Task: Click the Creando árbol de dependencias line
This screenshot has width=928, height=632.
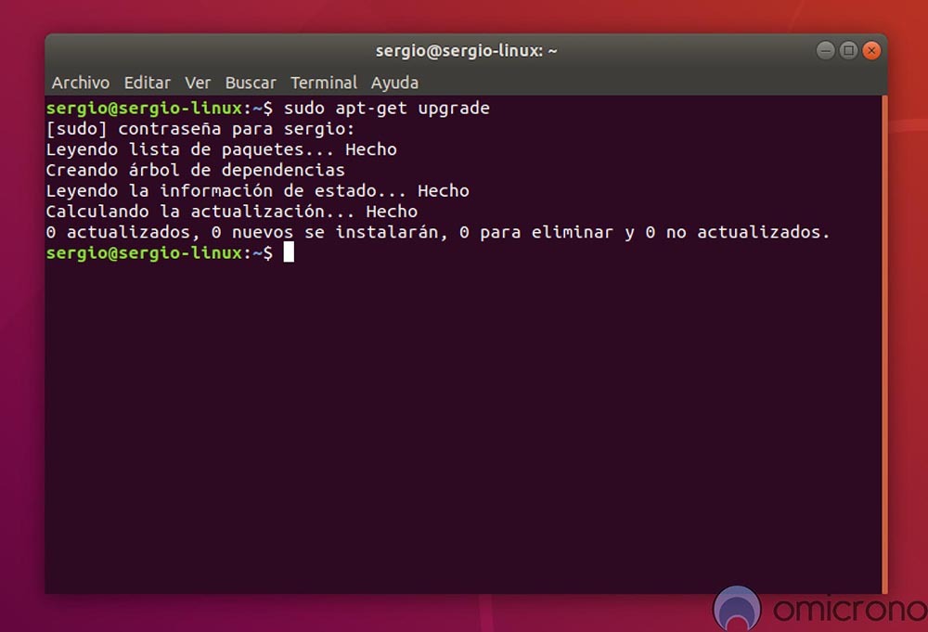Action: click(195, 170)
